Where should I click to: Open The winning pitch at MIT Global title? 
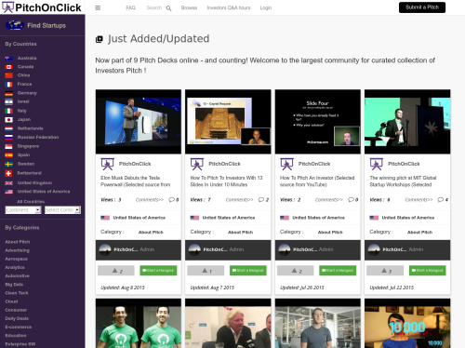pyautogui.click(x=403, y=181)
